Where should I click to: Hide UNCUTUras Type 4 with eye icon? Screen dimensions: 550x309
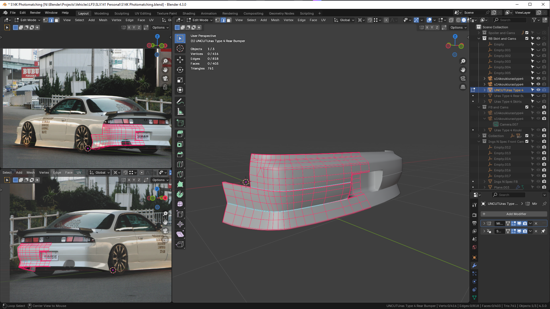coord(538,90)
